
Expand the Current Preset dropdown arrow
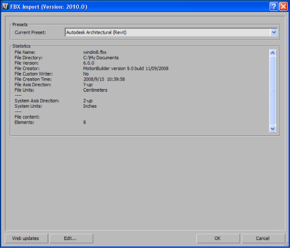[274, 33]
